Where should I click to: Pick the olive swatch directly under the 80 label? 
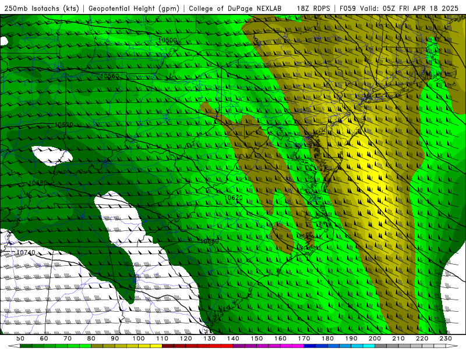[x=97, y=346]
